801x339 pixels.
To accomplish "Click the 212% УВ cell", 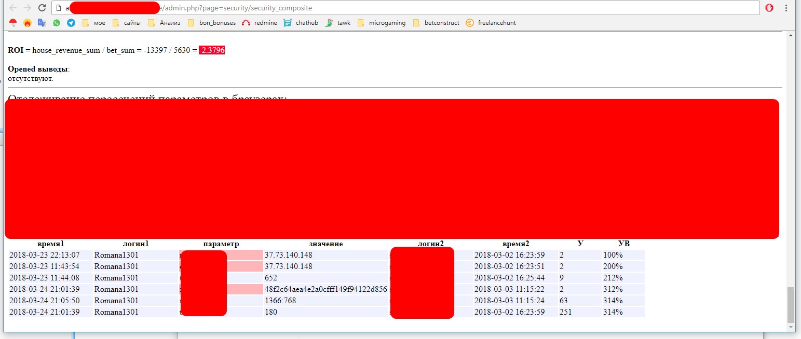I will point(623,278).
